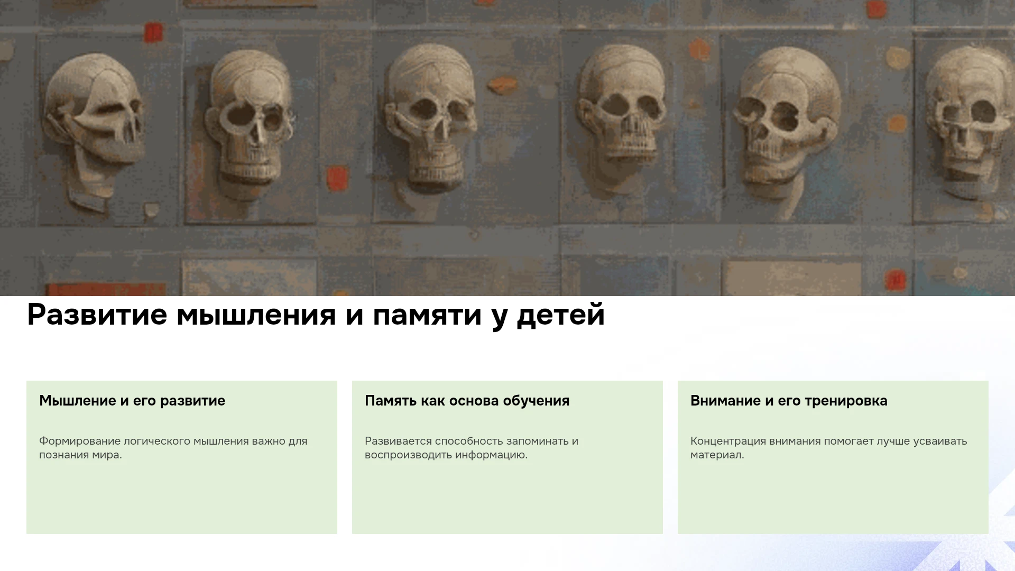This screenshot has width=1015, height=571.
Task: Click the red square in the top-left of the image
Action: point(153,33)
